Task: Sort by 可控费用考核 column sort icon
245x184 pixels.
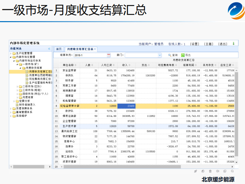Action: pyautogui.click(x=176, y=65)
